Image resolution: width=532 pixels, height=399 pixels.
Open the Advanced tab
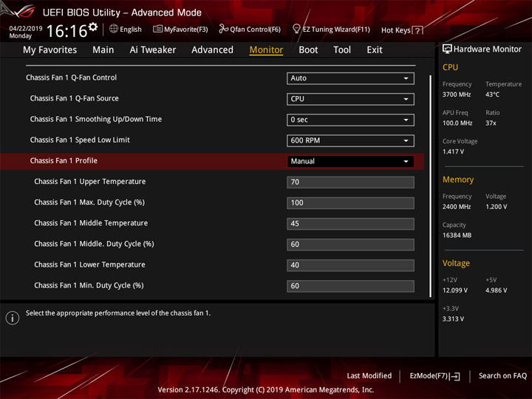click(212, 50)
